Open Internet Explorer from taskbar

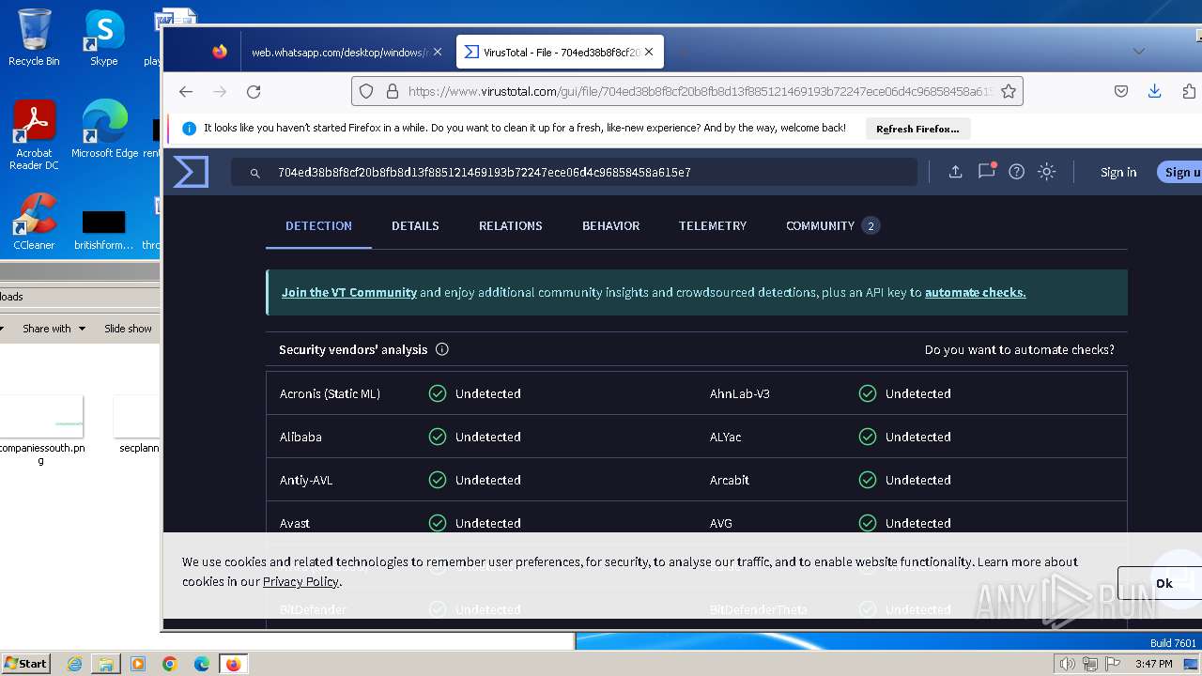point(74,664)
